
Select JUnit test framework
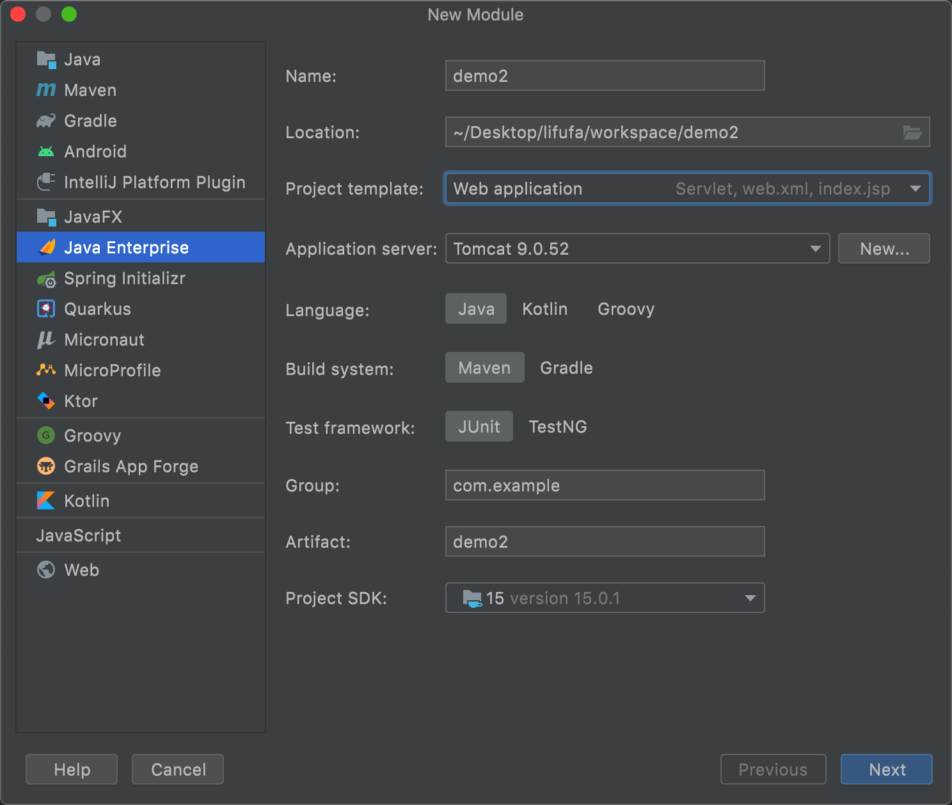[x=479, y=426]
